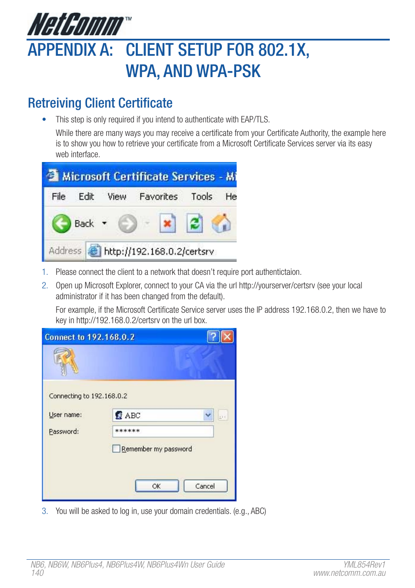The width and height of the screenshot is (415, 588).
Task: Click 'YML854Rev1' in the footer
Action: (365, 564)
